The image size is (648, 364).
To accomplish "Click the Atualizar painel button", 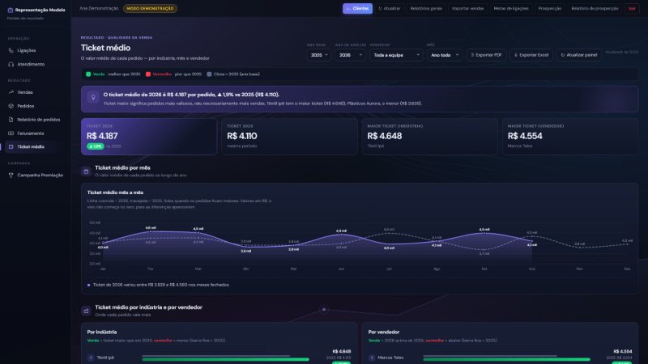I will (579, 55).
